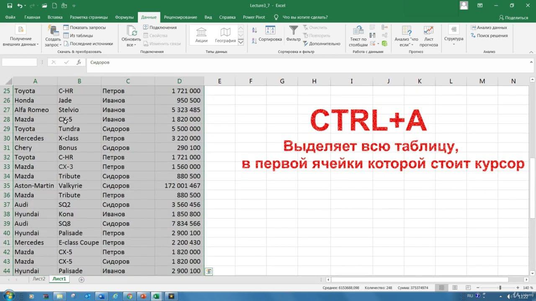Viewport: 536px width, 301px height.
Task: Click Показать запросы
Action: point(85,28)
